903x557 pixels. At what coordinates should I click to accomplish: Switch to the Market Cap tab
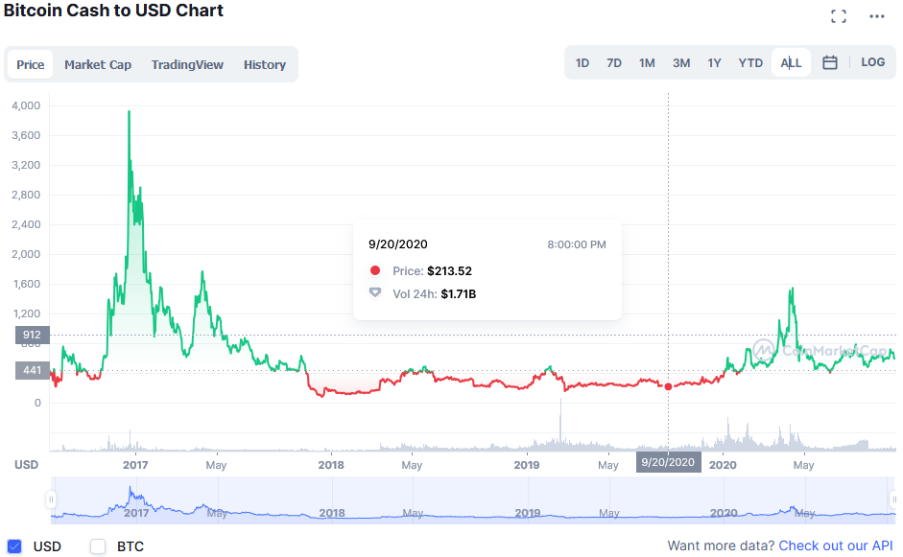click(98, 64)
